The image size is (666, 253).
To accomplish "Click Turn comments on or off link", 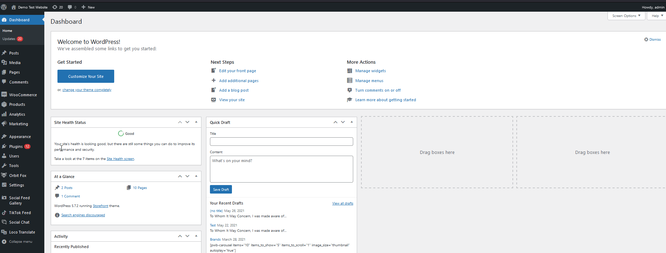I will 378,90.
